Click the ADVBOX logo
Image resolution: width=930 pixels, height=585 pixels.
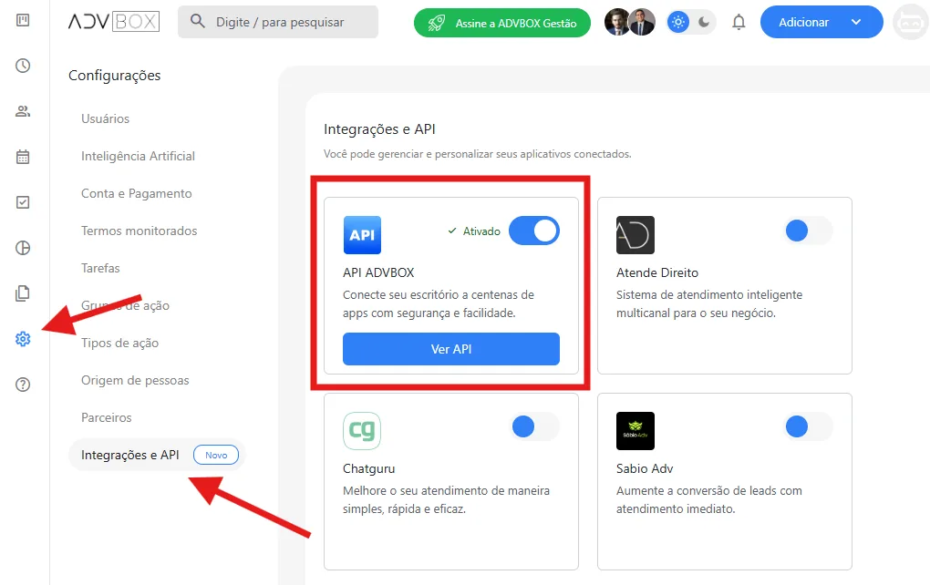point(114,22)
